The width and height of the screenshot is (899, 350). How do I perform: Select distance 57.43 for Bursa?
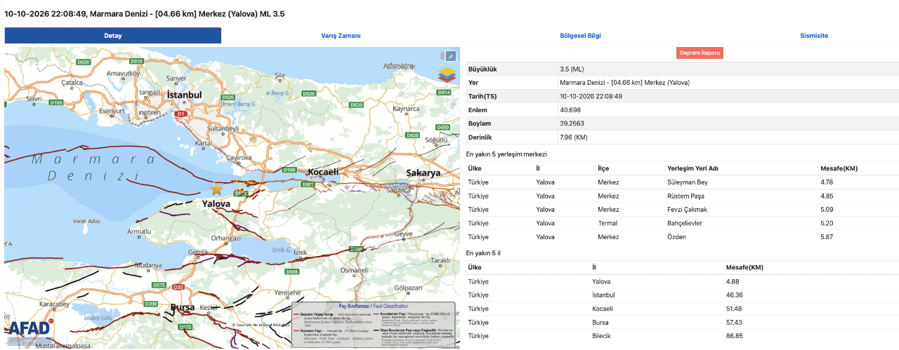[734, 323]
